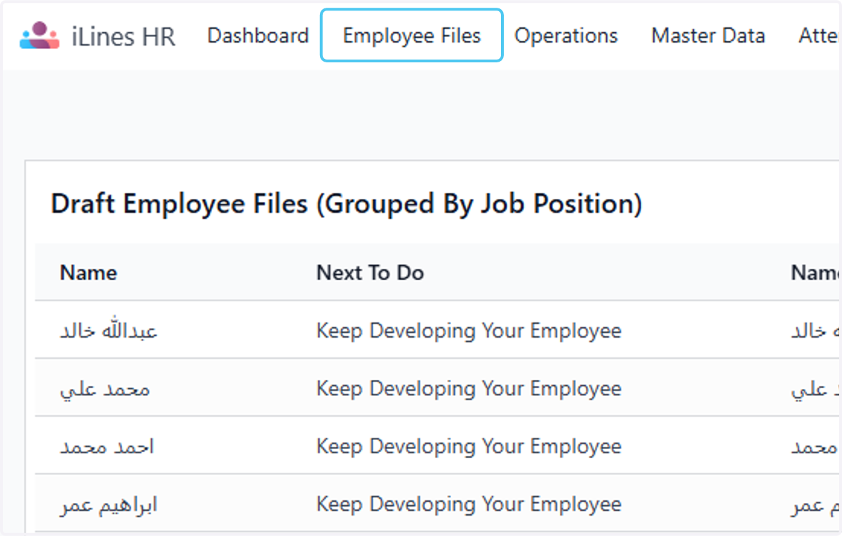Click Keep Developing Your Employee for احمد محمد
The image size is (842, 536).
(x=469, y=446)
